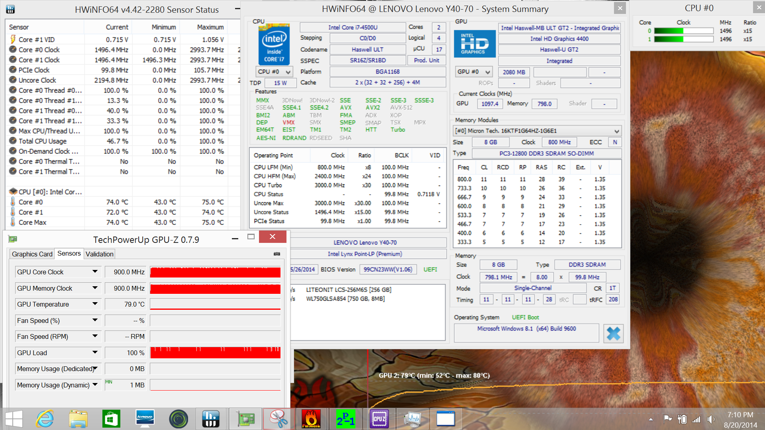Click HWiNFO Sensor Status title icon
765x430 pixels.
11,9
